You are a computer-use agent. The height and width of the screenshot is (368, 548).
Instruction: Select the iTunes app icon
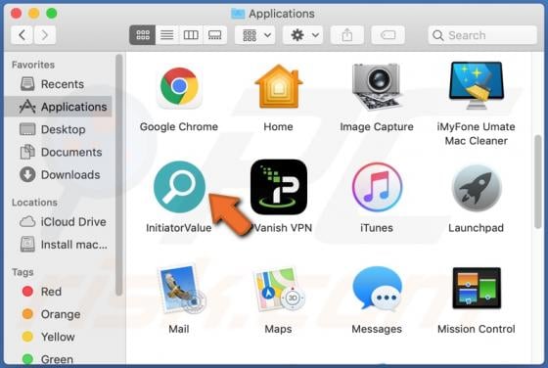point(377,187)
